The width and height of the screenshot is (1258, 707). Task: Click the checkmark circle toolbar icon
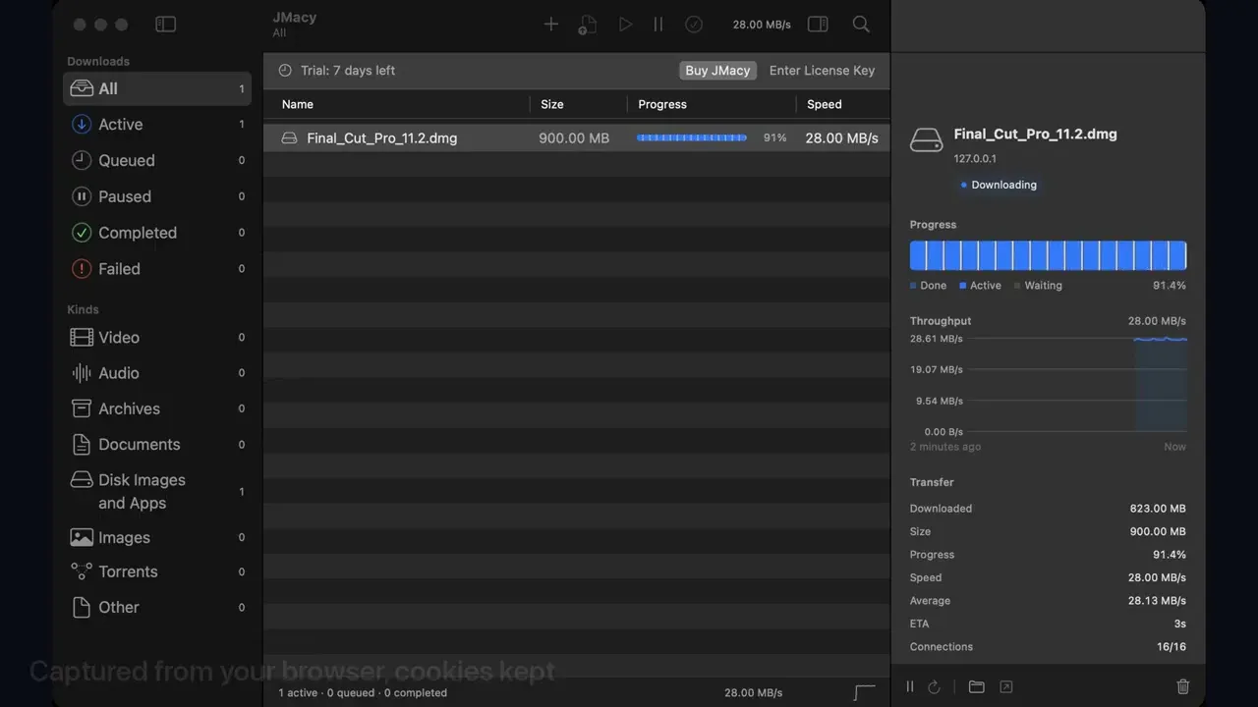click(x=694, y=25)
